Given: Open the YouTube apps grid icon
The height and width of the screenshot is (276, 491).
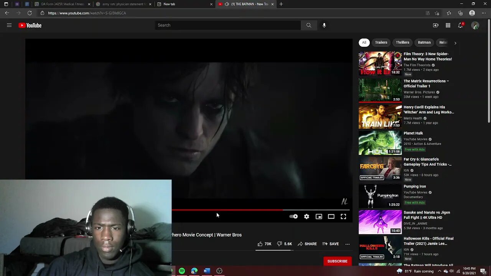Looking at the screenshot, I should click(448, 25).
